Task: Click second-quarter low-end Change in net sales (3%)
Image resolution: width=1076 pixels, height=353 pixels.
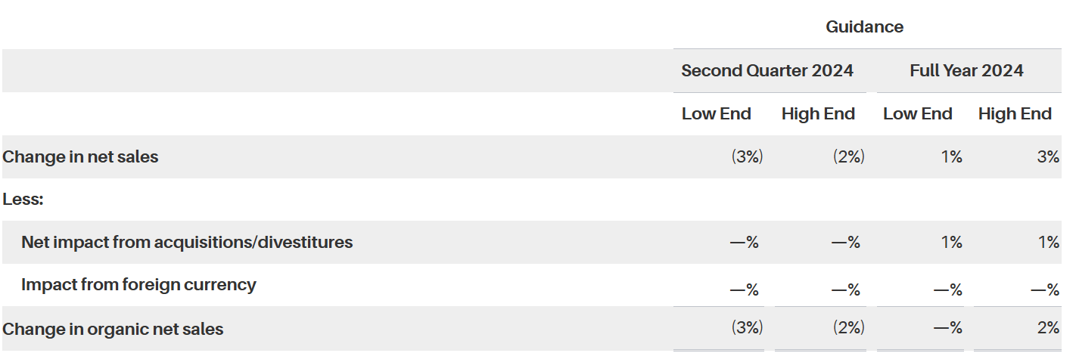Action: point(747,157)
